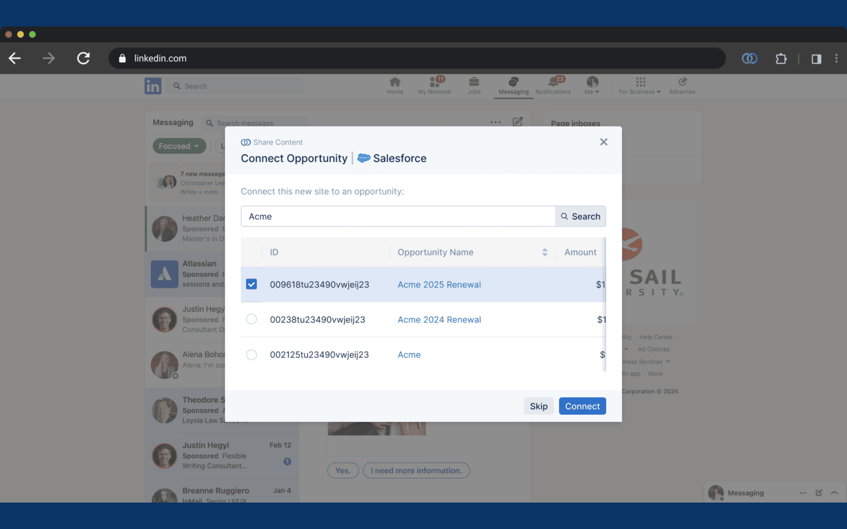Compose a new message
847x529 pixels.
click(x=517, y=122)
